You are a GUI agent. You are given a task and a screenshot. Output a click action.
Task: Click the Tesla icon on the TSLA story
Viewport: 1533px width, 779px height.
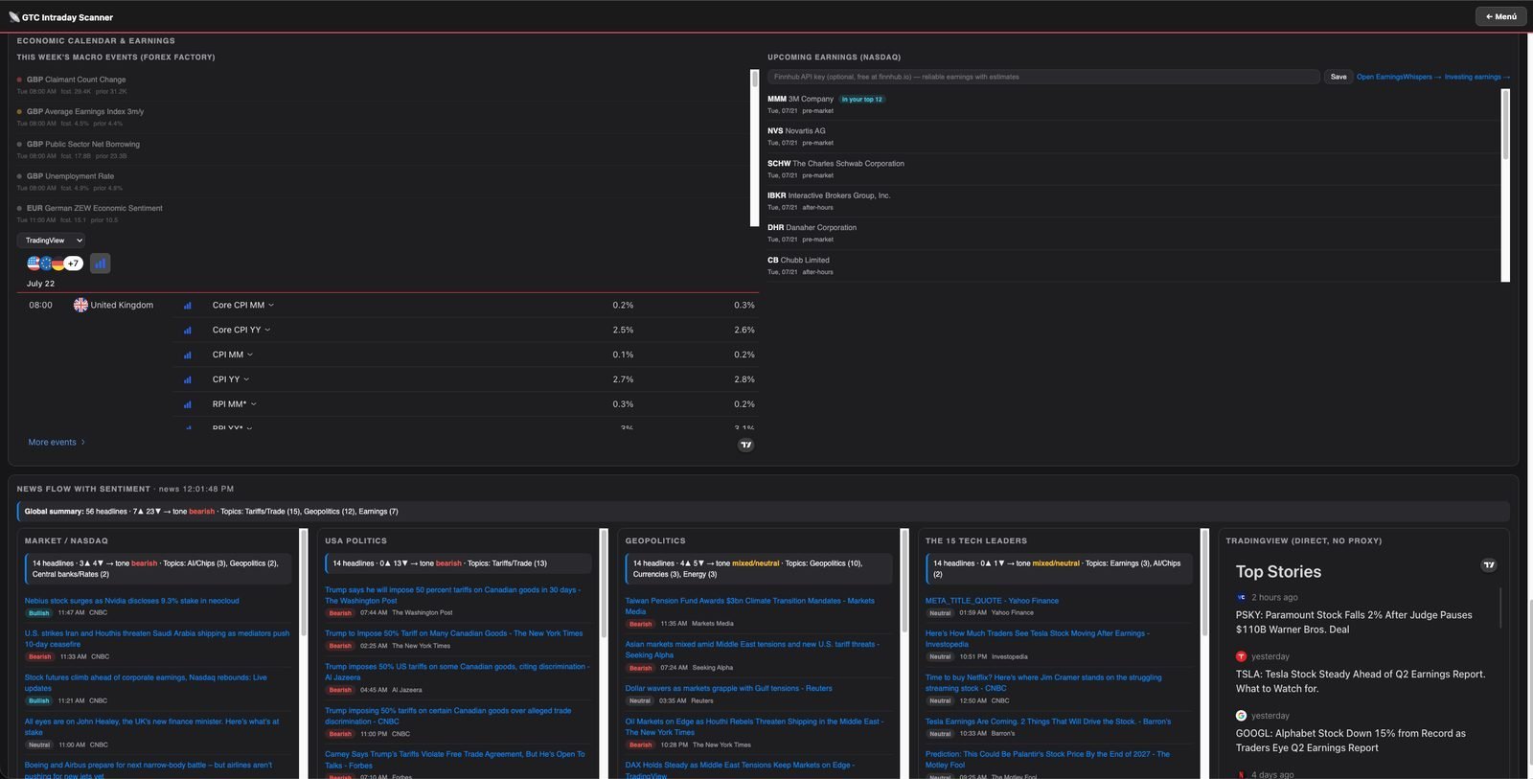1241,656
